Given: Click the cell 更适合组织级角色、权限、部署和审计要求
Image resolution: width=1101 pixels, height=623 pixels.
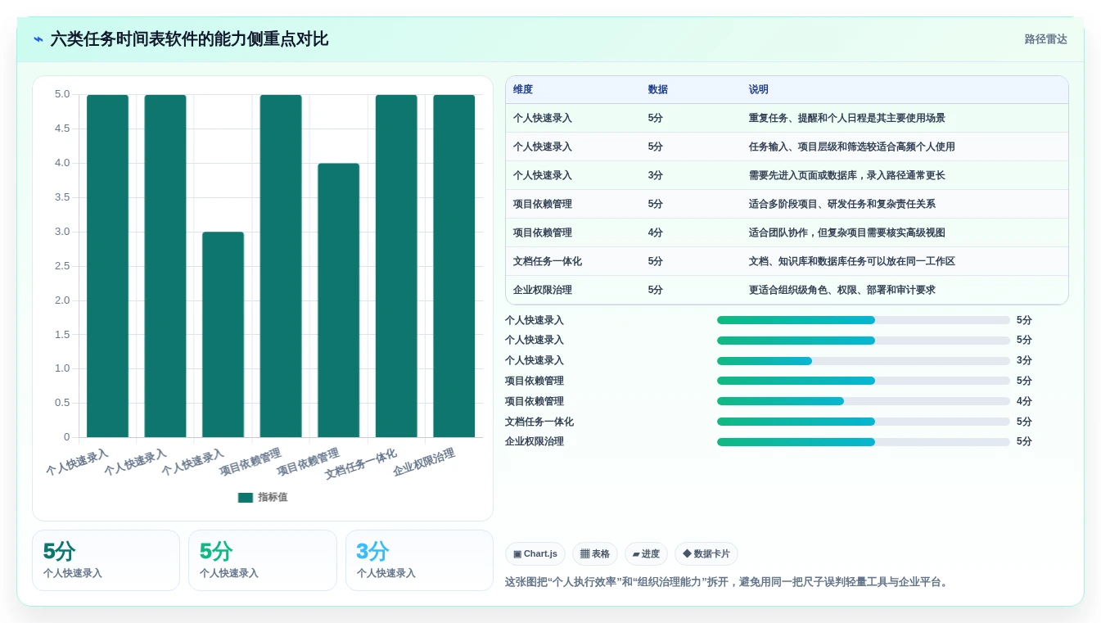Looking at the screenshot, I should (x=842, y=290).
